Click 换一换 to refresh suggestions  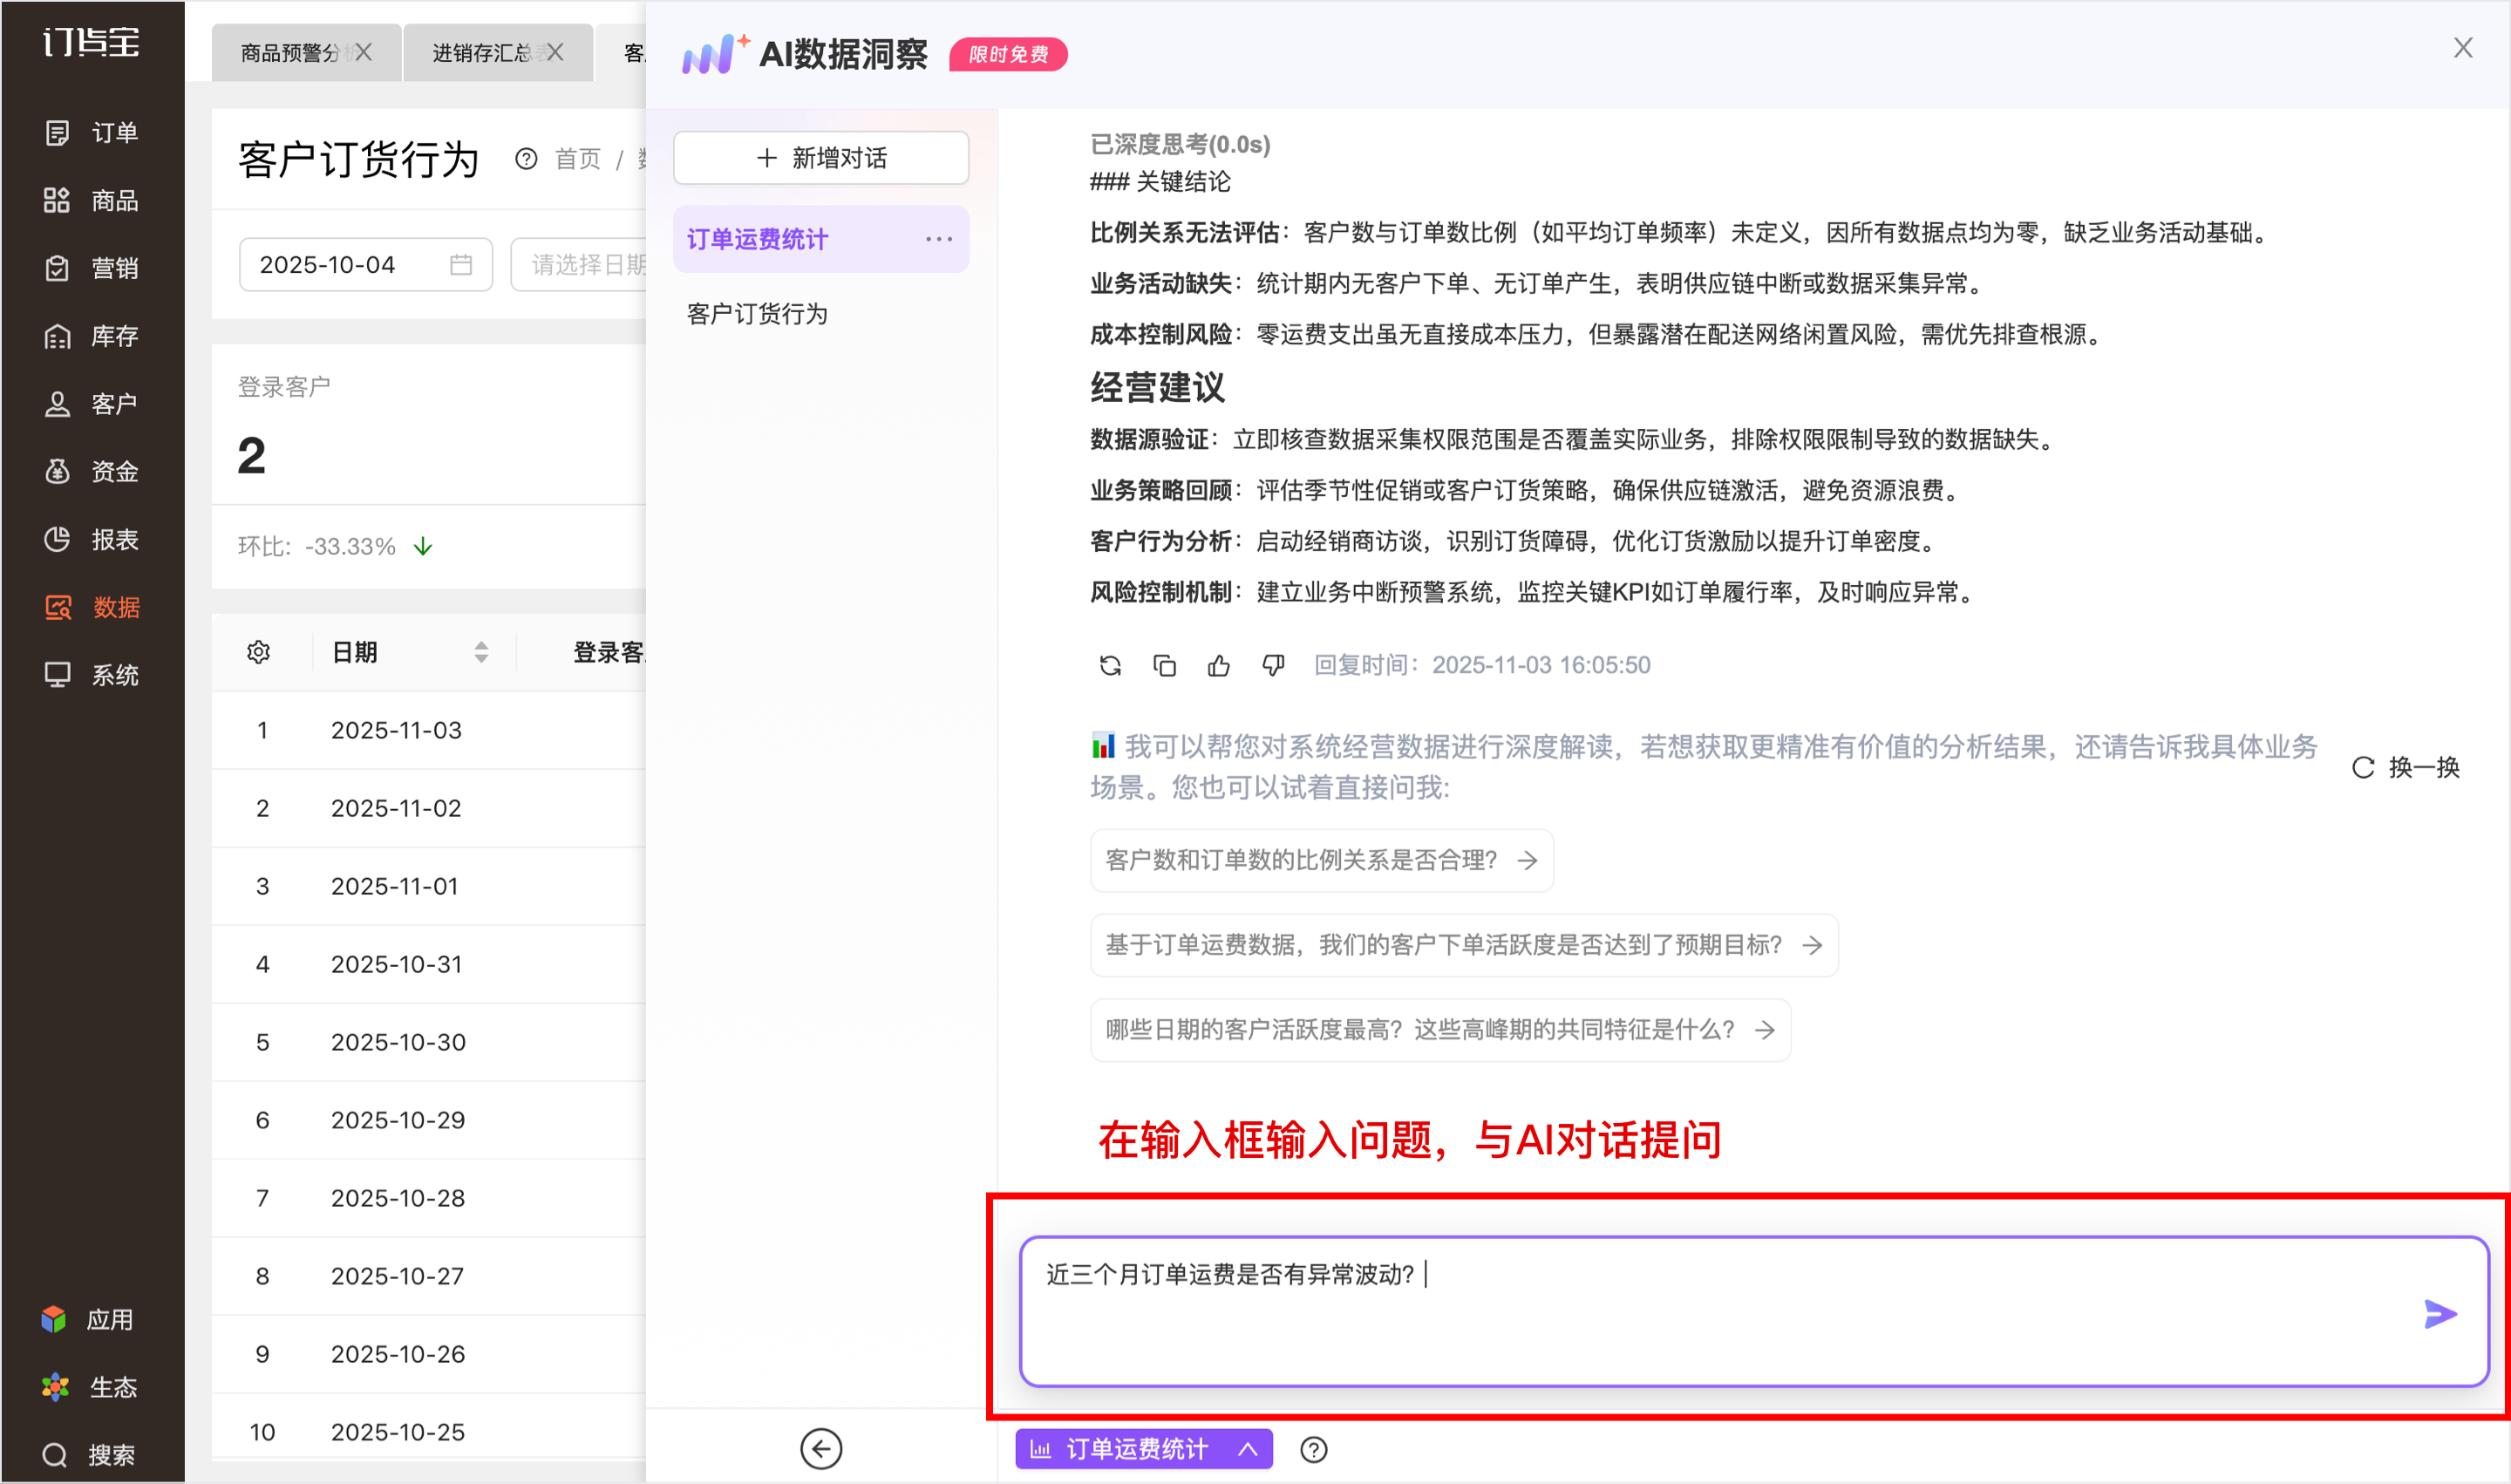[2405, 767]
